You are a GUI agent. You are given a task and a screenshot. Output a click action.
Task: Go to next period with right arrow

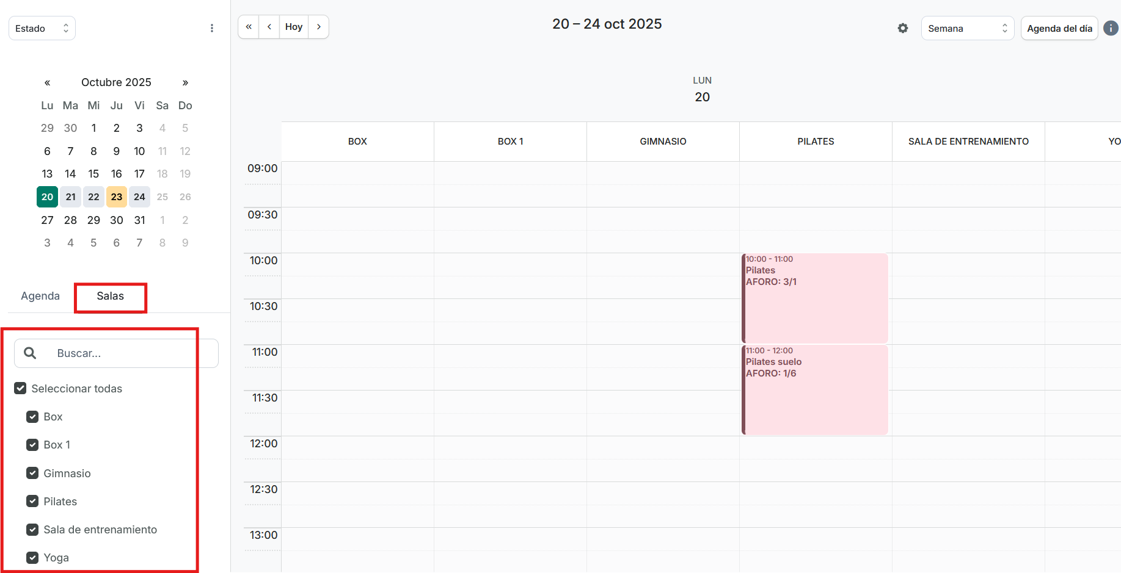(318, 27)
